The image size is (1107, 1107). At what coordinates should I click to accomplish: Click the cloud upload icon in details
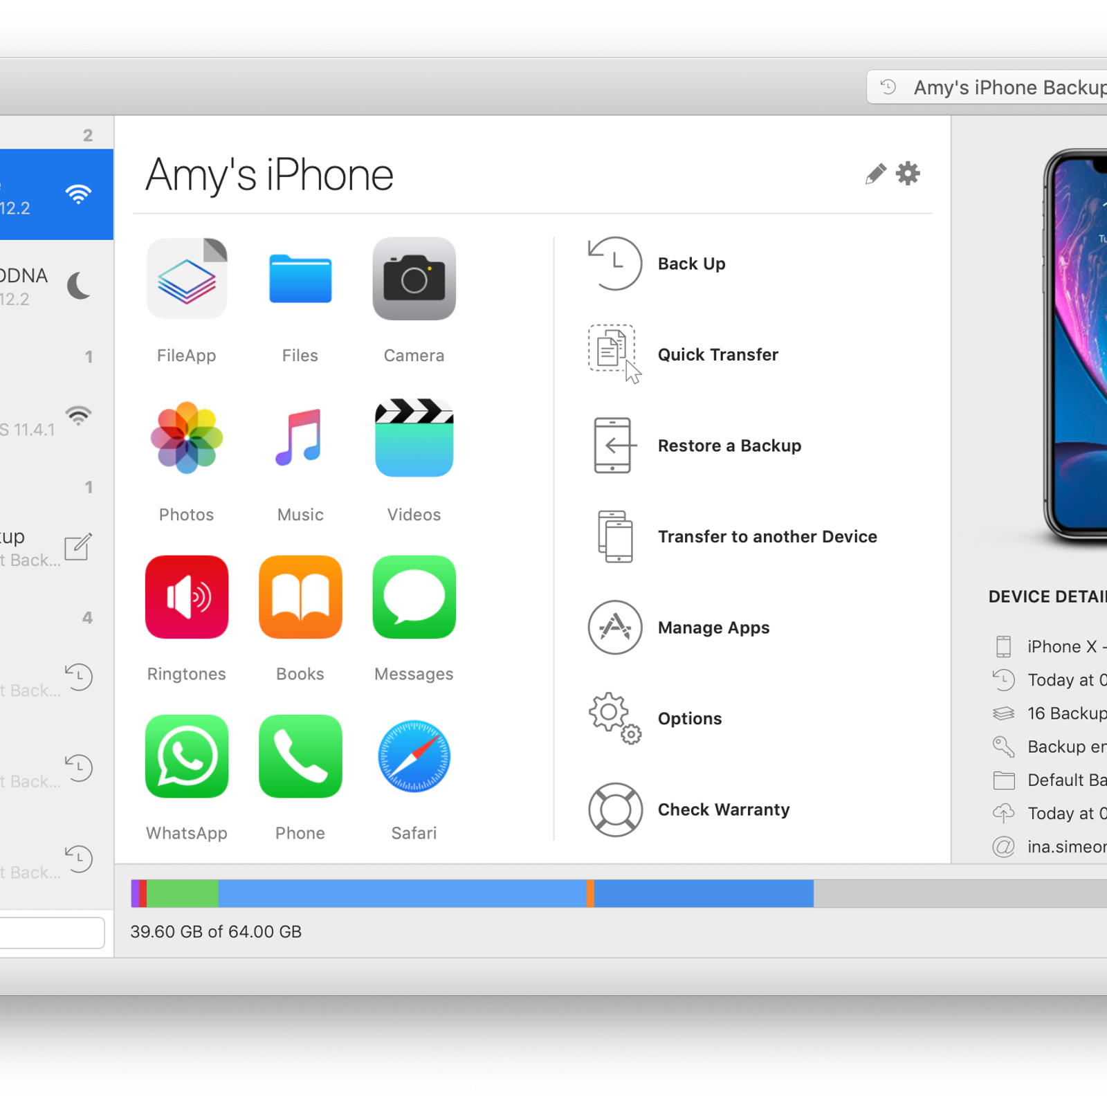(1003, 813)
